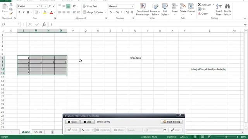Switch to Sheet2 tab

coord(26,132)
